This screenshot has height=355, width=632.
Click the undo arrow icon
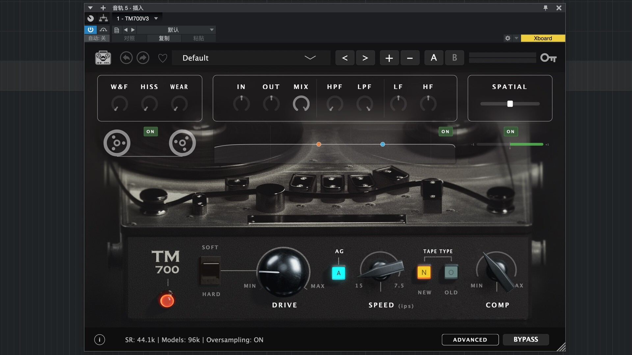pyautogui.click(x=126, y=58)
